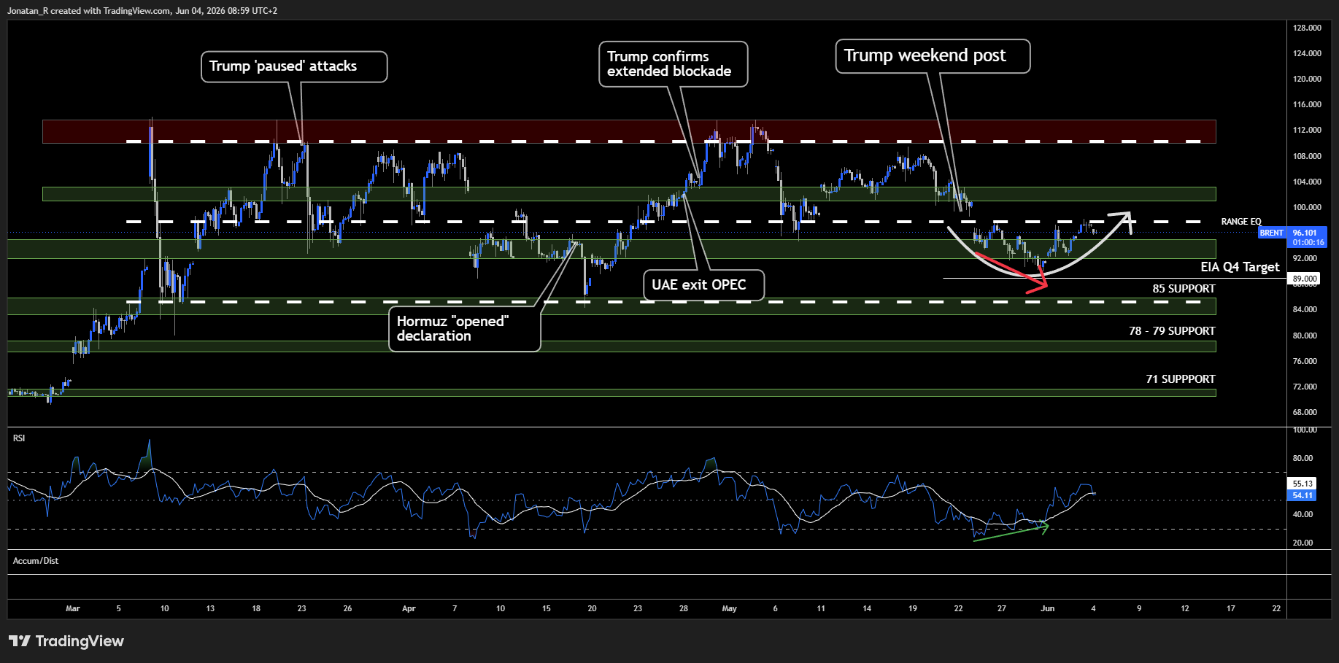Click the "85 SUPPORT" label
Image resolution: width=1339 pixels, height=663 pixels.
pos(1184,289)
